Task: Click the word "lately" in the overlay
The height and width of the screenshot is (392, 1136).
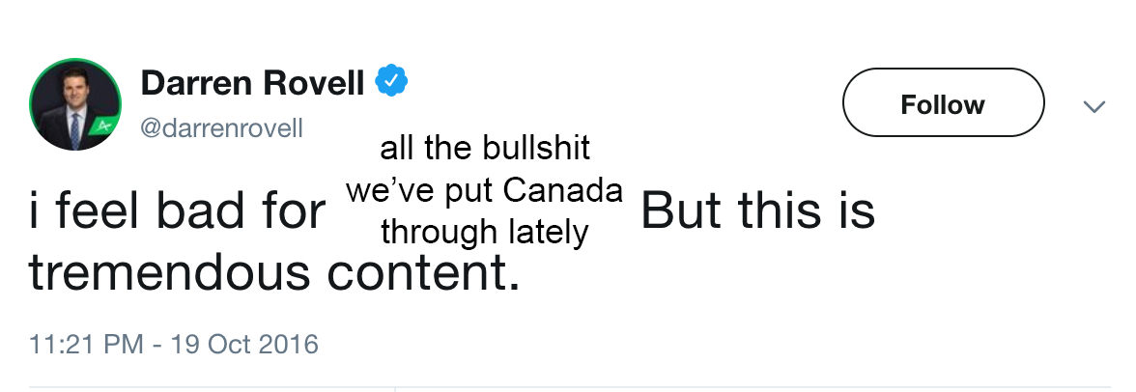Action: 550,233
